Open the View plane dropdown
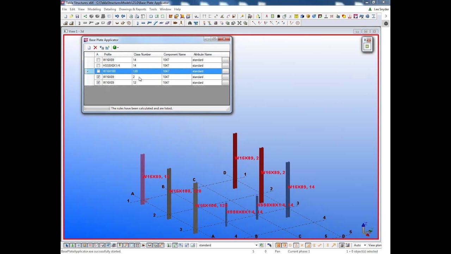The width and height of the screenshot is (451, 254). point(374,245)
